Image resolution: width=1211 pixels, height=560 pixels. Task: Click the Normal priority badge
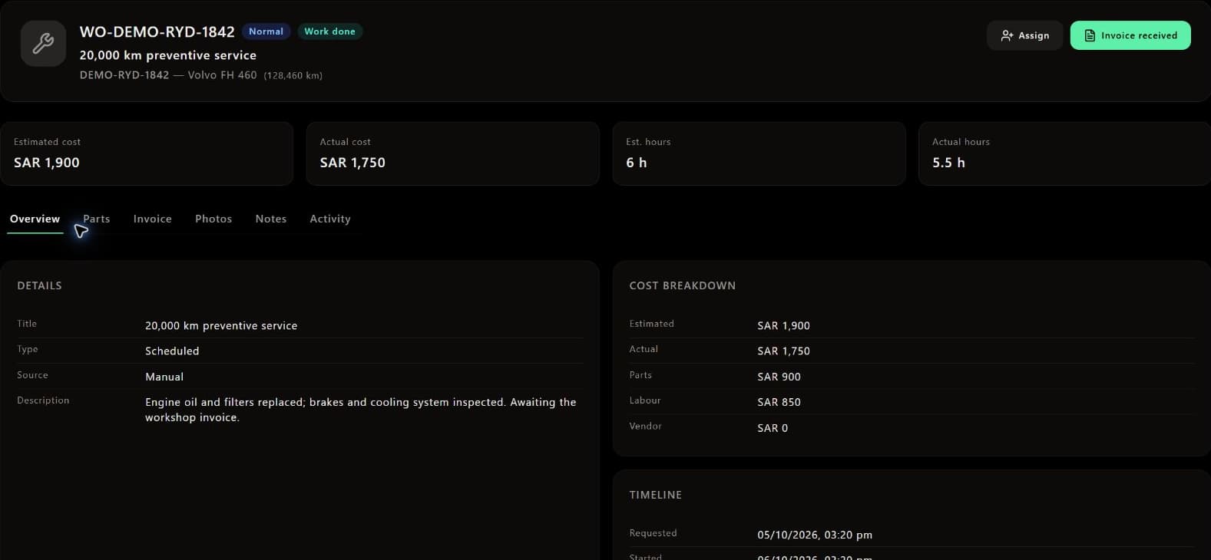pyautogui.click(x=266, y=31)
